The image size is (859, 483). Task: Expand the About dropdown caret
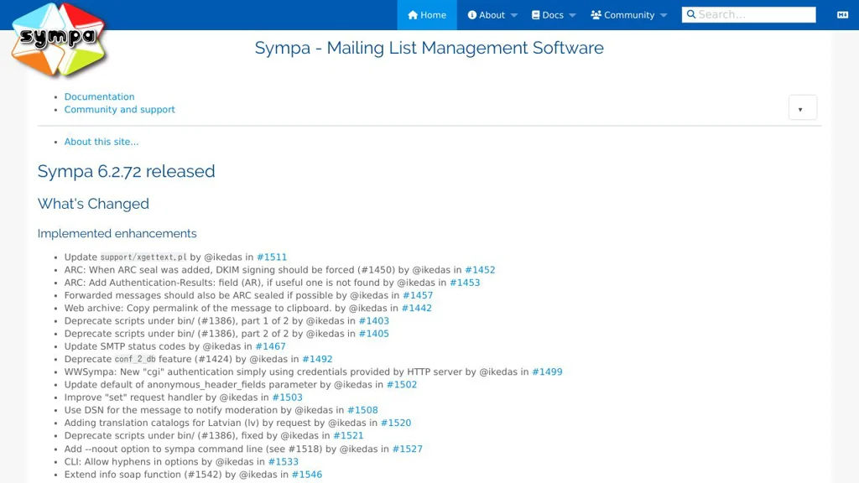(x=514, y=15)
